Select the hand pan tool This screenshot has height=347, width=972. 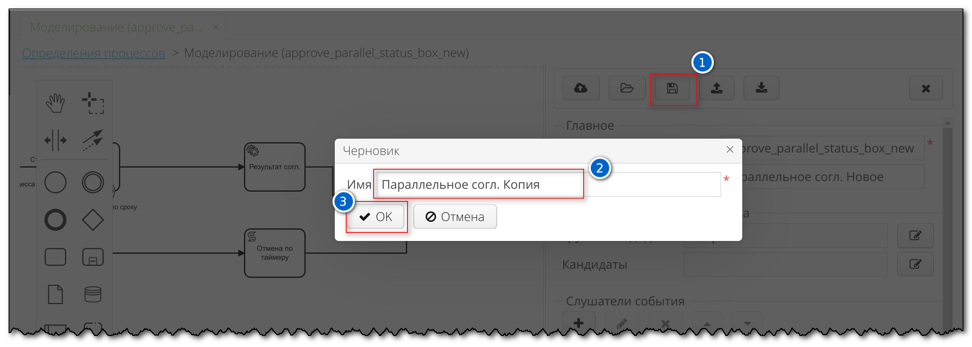click(55, 103)
